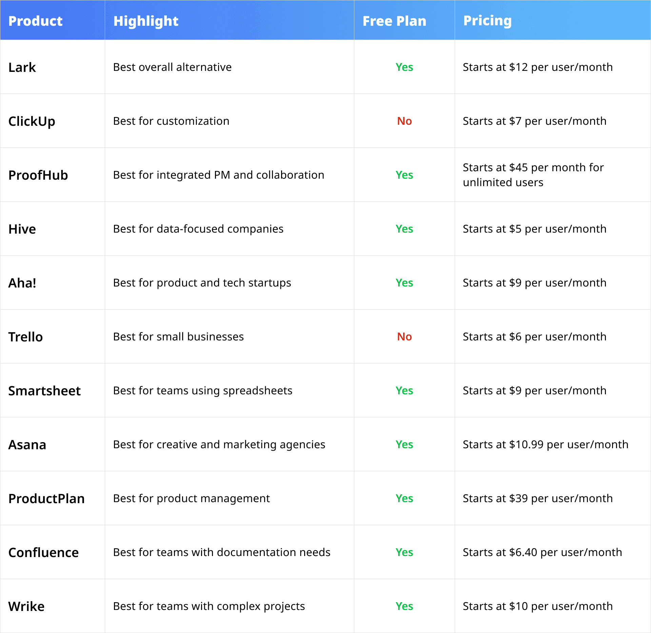Click the Yes value in Confluence row
Viewport: 651px width, 633px height.
point(405,552)
